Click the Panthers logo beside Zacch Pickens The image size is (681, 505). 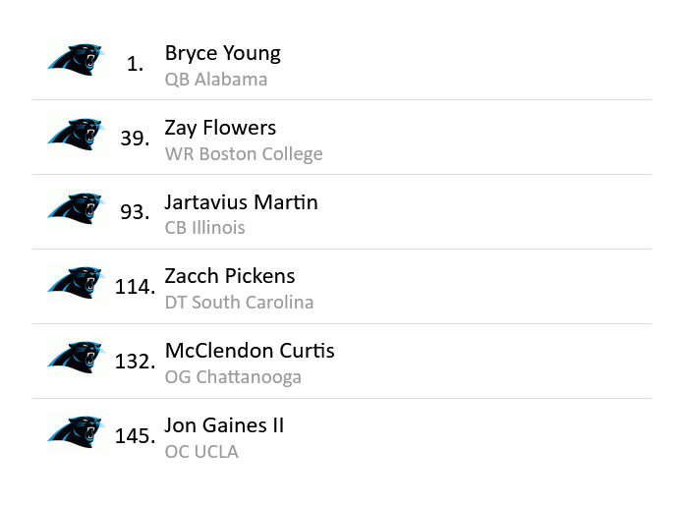75,283
